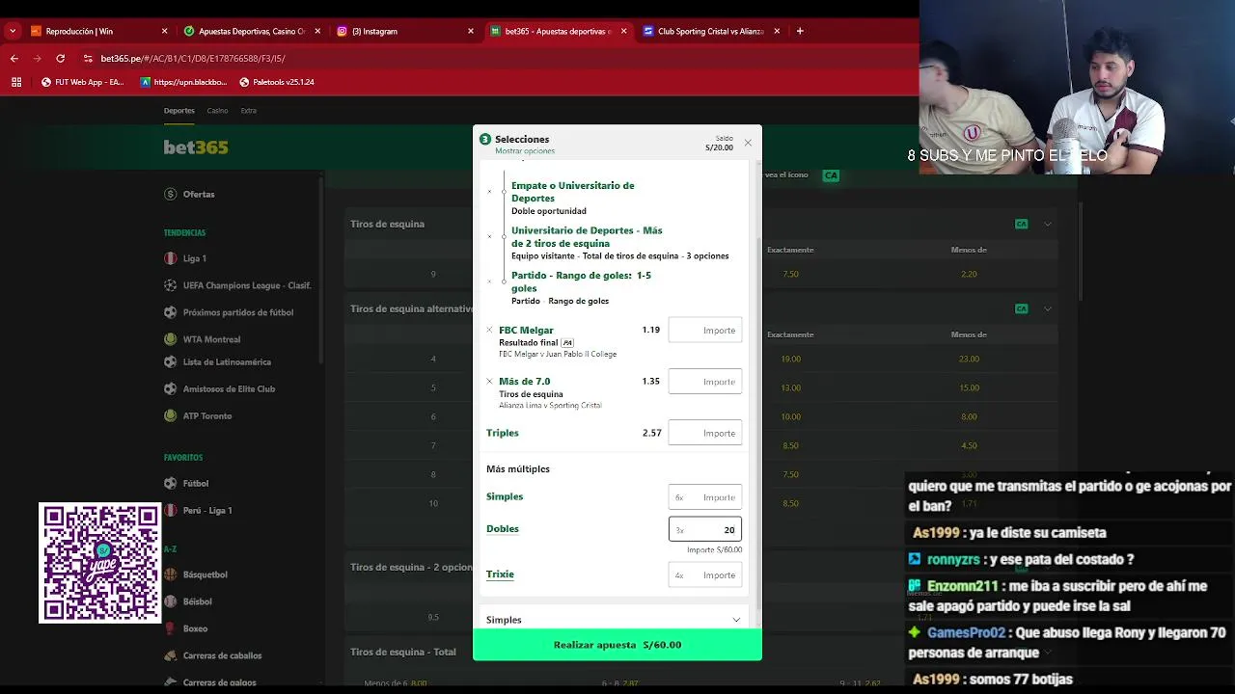Open Amistosos de Elite Club in sidebar
This screenshot has height=694, width=1235.
point(229,388)
